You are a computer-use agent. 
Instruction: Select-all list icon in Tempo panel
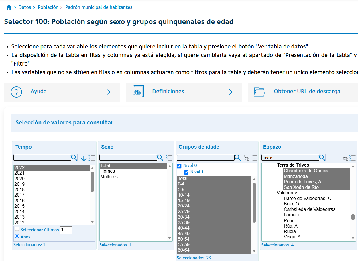click(x=92, y=158)
